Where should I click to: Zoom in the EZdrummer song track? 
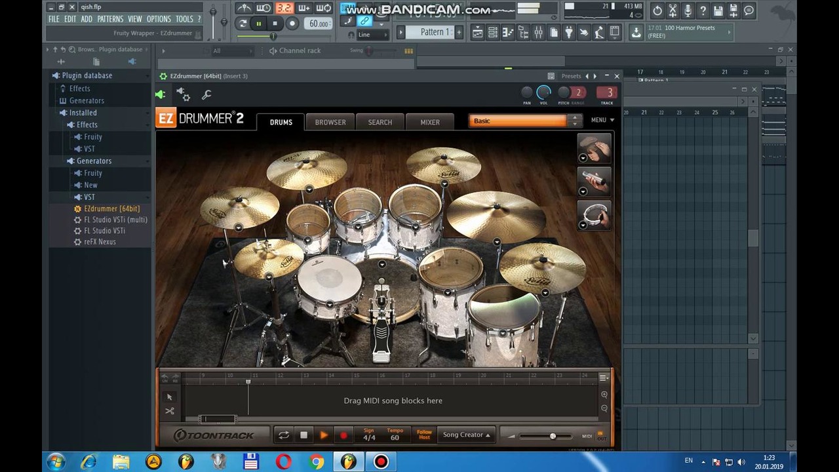point(604,395)
